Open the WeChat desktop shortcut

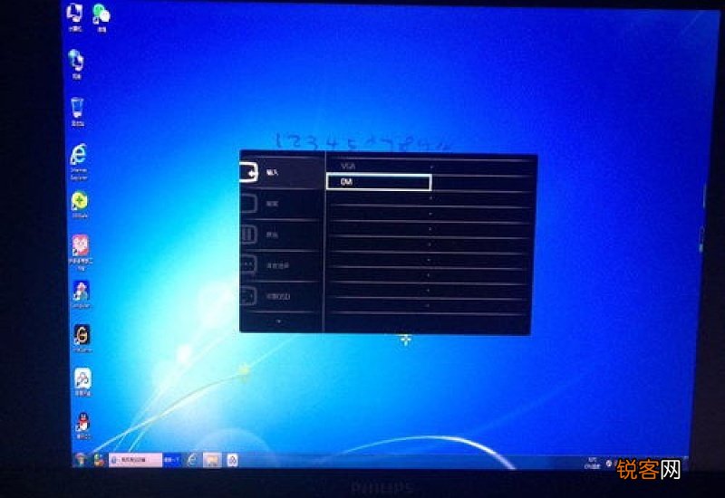(101, 17)
